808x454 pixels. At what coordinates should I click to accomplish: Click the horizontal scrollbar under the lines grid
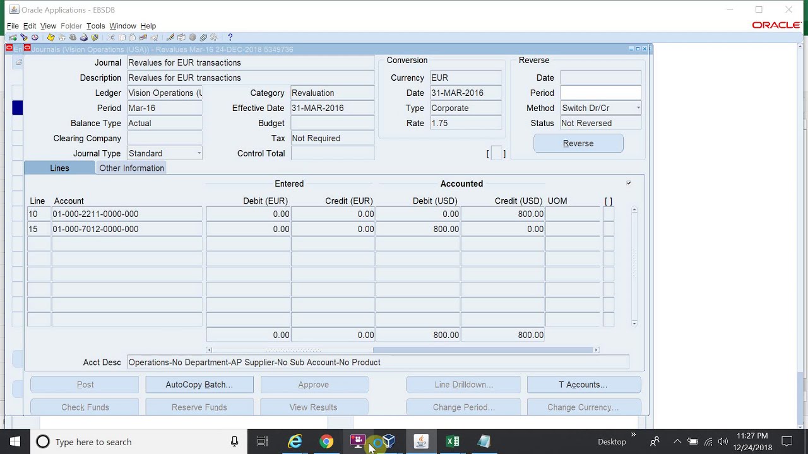coord(402,350)
